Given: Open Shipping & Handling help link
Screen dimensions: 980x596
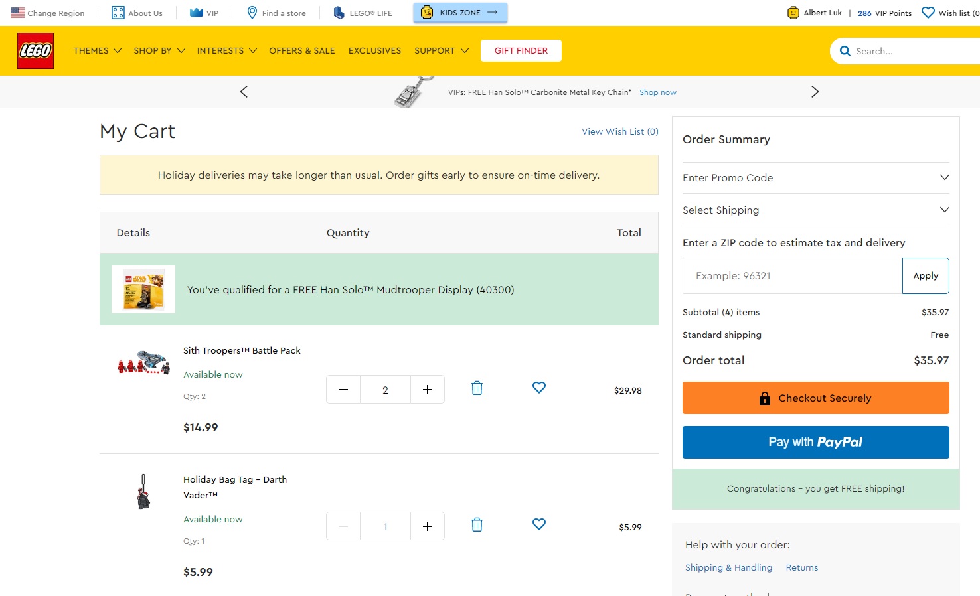Looking at the screenshot, I should tap(728, 567).
